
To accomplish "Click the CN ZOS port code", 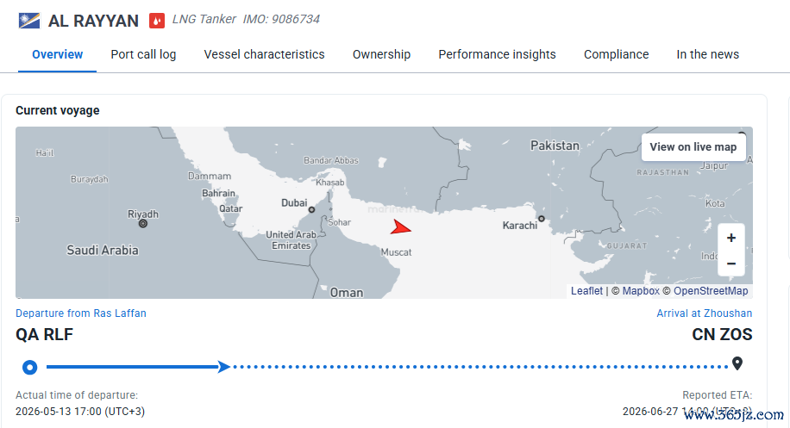I will [722, 334].
